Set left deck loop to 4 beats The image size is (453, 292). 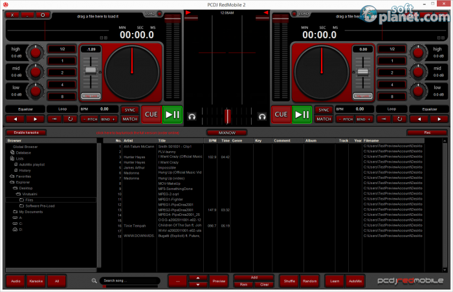pyautogui.click(x=62, y=85)
